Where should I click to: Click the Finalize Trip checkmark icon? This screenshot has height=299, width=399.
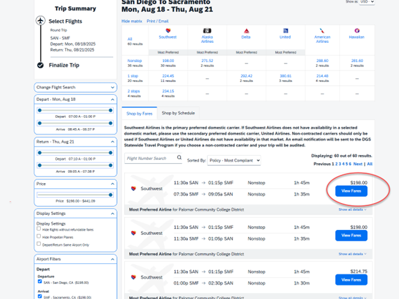point(40,65)
